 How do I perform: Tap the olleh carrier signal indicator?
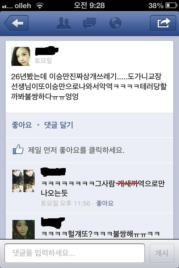coord(17,6)
